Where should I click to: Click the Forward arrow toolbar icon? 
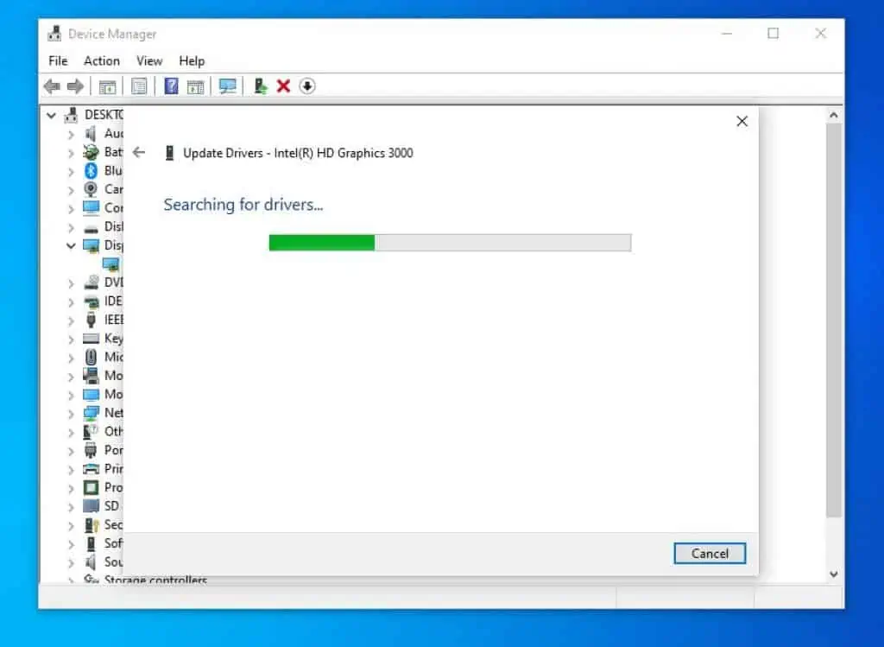coord(75,86)
